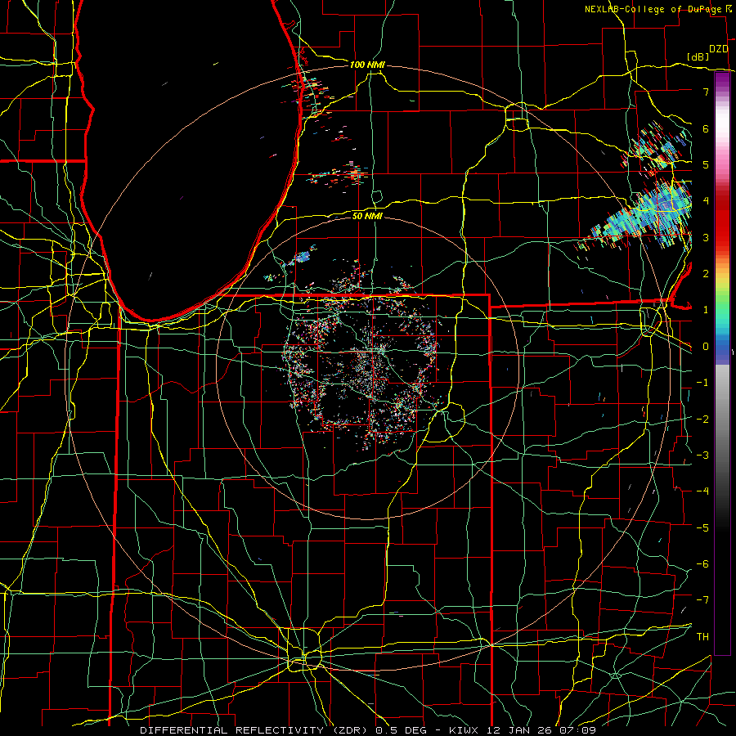Select the -4 value on the color scale
Image resolution: width=736 pixels, height=736 pixels.
702,491
